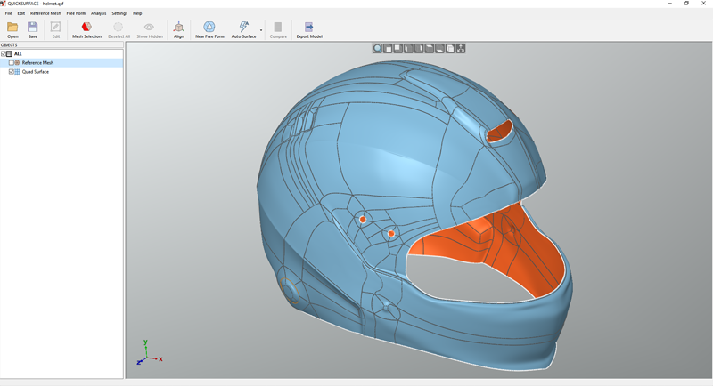
Task: Activate the Mesh Selection tool
Action: coord(86,28)
